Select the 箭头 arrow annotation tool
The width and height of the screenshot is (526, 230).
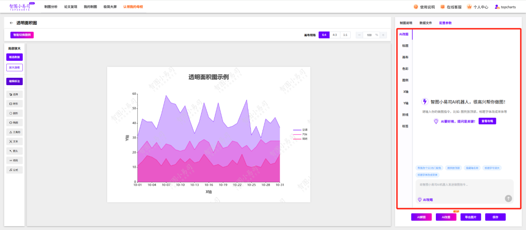pos(15,151)
